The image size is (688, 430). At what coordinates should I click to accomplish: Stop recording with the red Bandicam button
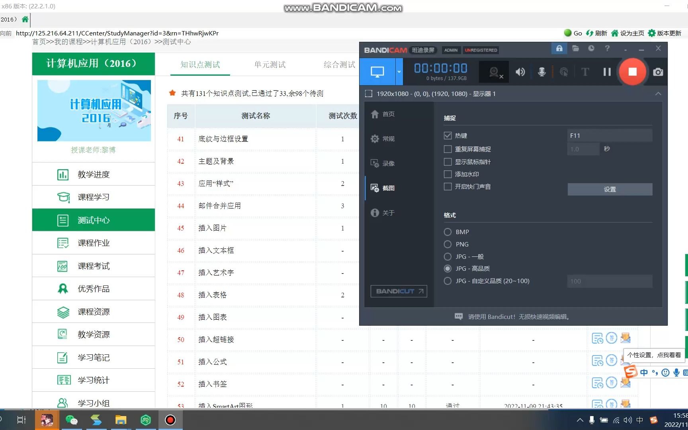pyautogui.click(x=632, y=72)
